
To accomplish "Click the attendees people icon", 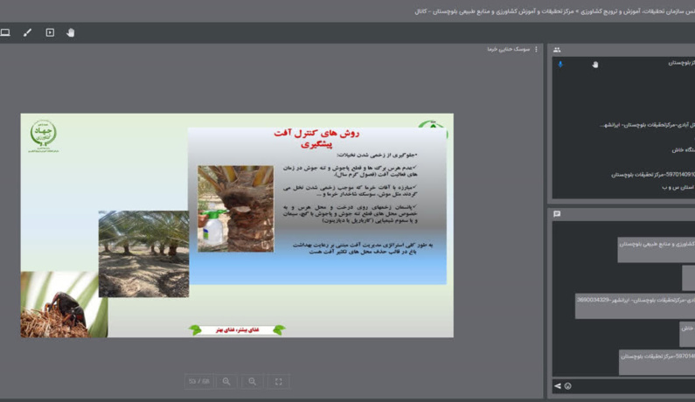I will [557, 50].
